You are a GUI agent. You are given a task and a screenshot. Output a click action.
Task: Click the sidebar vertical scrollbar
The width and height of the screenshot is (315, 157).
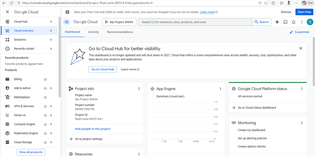[60, 57]
